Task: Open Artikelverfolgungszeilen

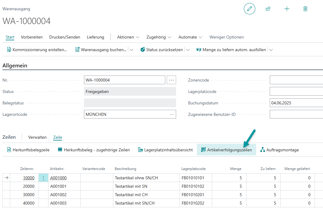Action: [x=226, y=150]
